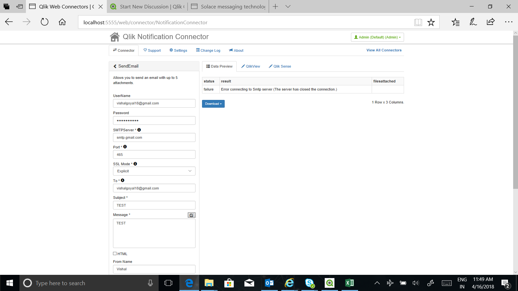Image resolution: width=518 pixels, height=291 pixels.
Task: Select the Data Preview tab
Action: point(220,66)
